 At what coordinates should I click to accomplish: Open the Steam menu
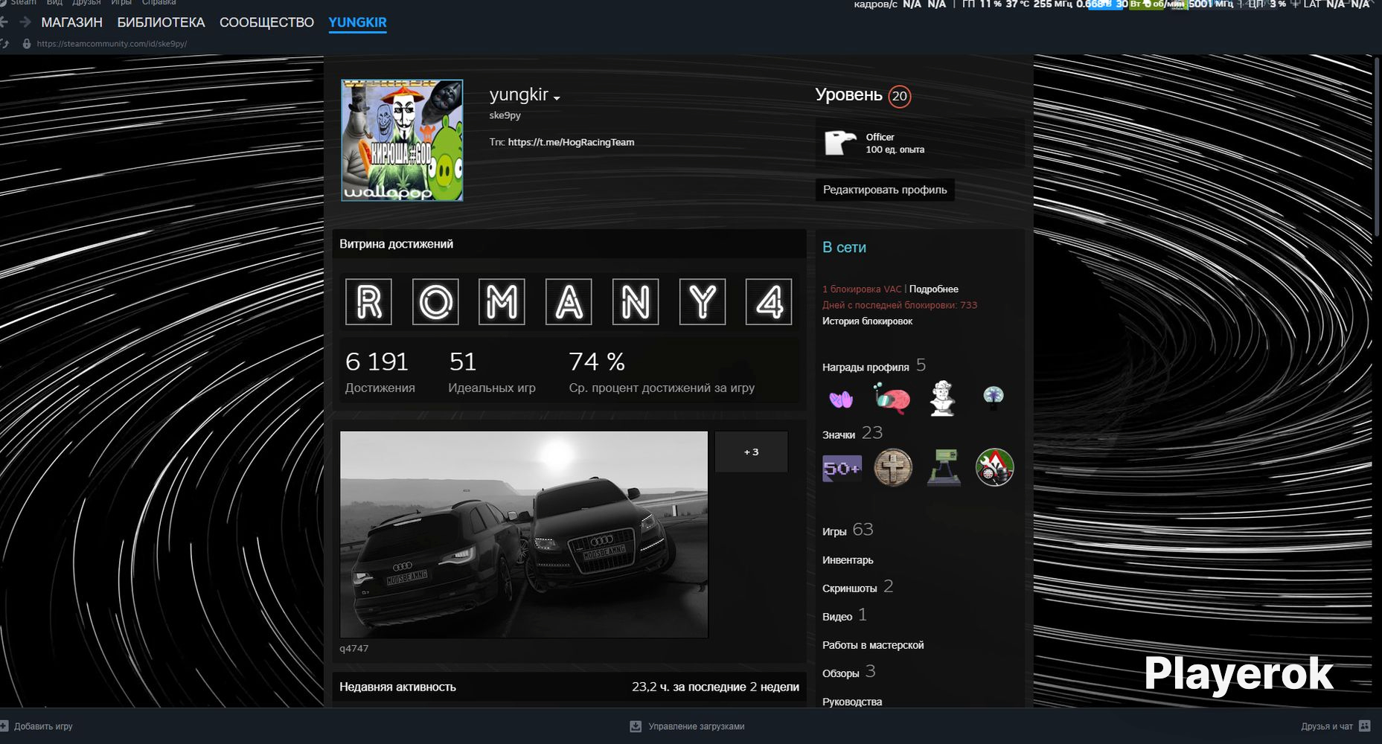pos(23,3)
